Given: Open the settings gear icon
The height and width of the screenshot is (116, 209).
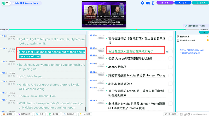Looking at the screenshot, I should click(142, 3).
